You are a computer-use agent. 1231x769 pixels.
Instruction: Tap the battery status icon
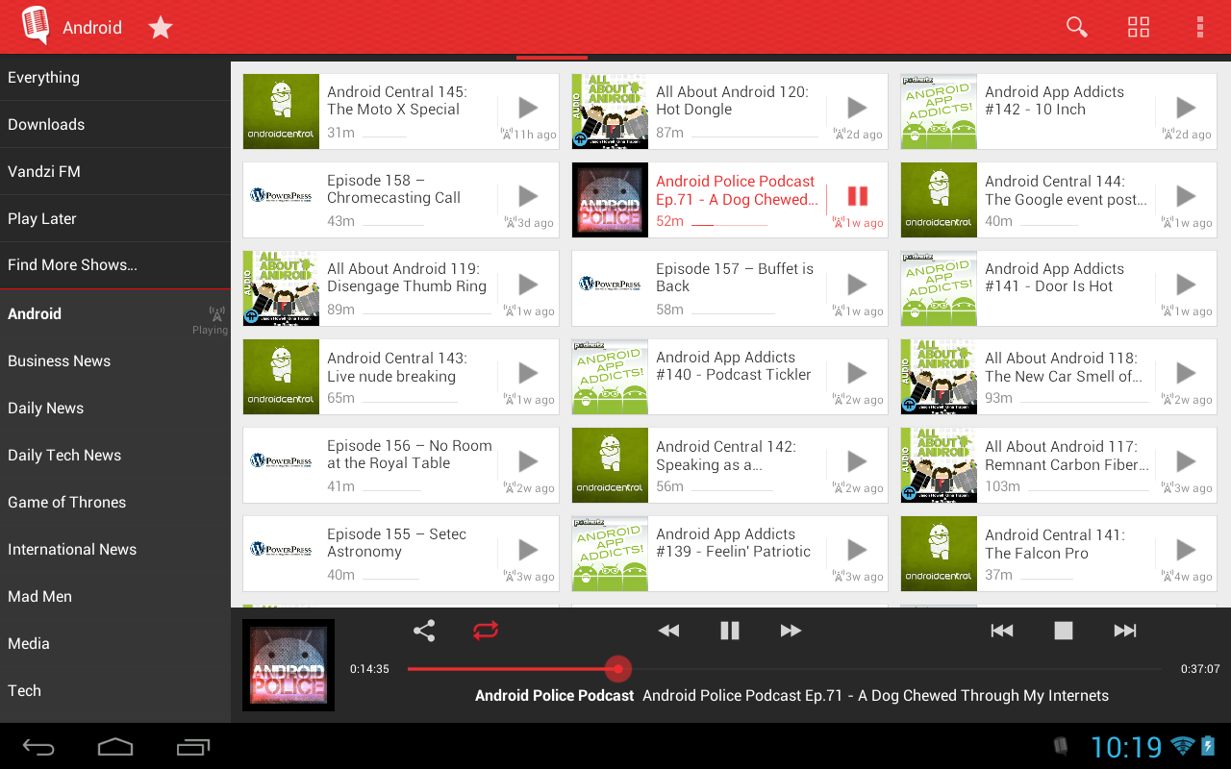coord(1209,746)
